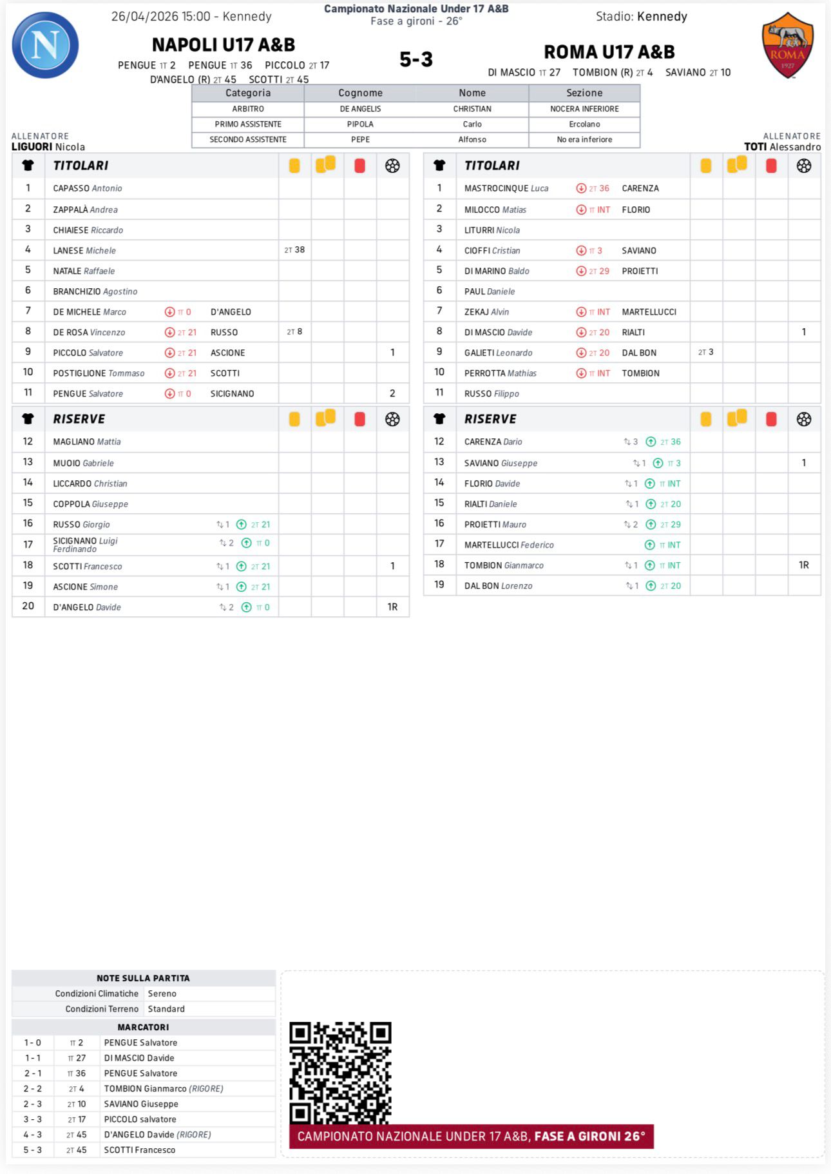This screenshot has width=831, height=1174.
Task: Click the yellow card icon in Napoli Titolari header
Action: click(294, 166)
